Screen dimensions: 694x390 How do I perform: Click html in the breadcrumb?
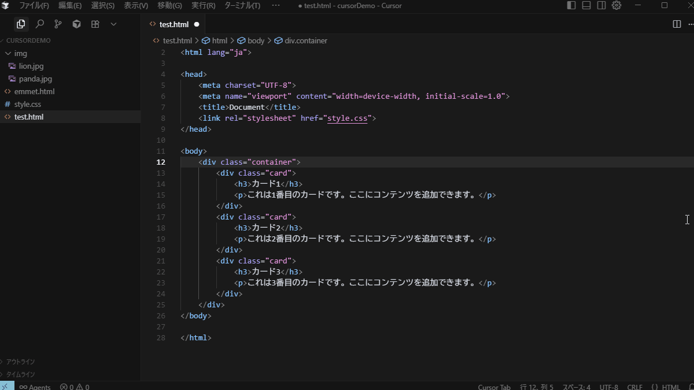[x=219, y=40]
